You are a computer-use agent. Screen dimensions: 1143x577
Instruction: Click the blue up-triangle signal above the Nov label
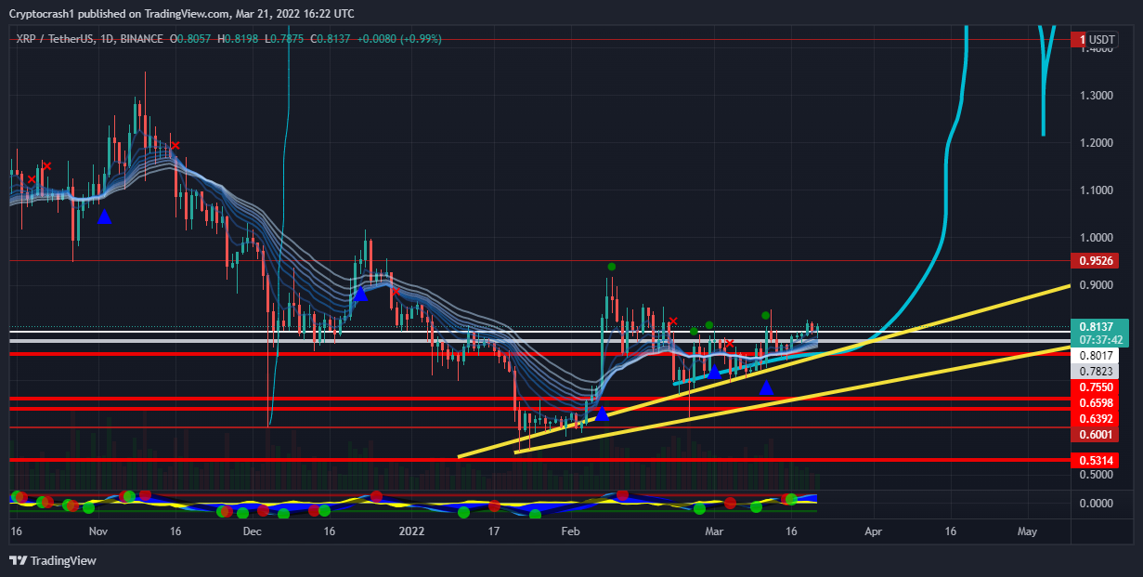pyautogui.click(x=104, y=216)
